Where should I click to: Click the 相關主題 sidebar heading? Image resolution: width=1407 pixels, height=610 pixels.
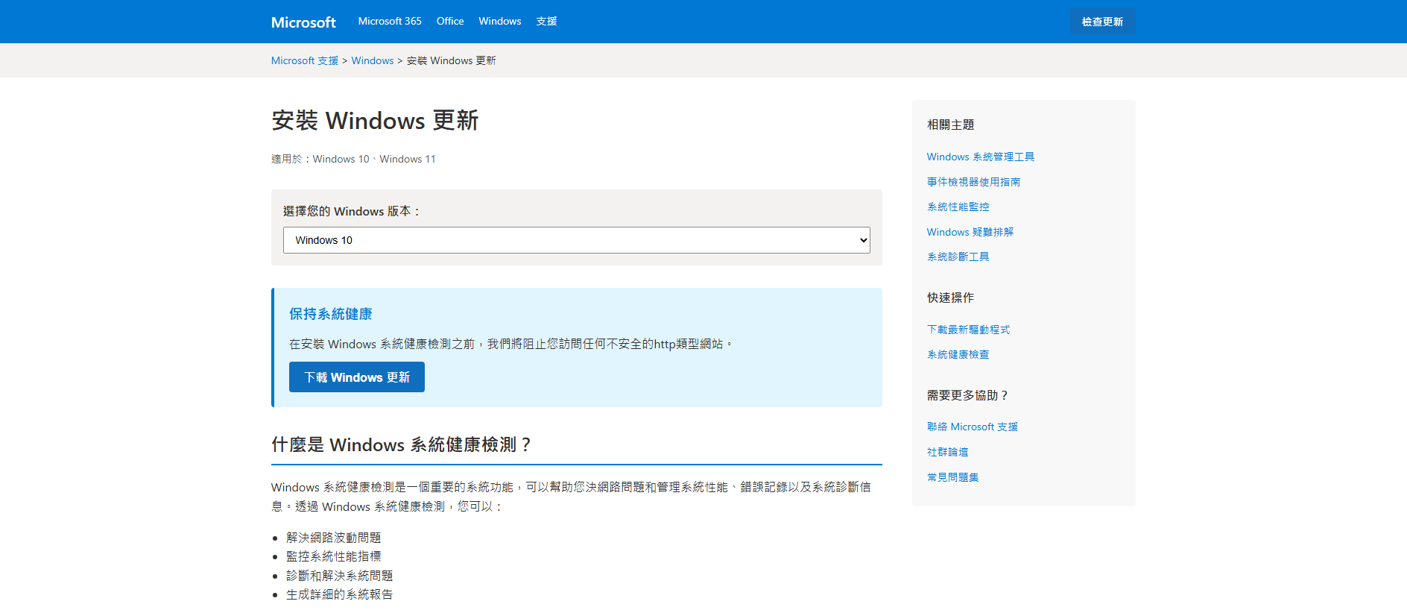tap(951, 125)
